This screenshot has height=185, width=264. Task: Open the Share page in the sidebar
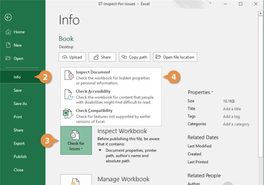(22, 130)
